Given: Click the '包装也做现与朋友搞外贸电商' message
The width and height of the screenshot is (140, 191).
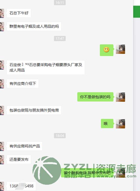Looking at the screenshot, I should pos(34,110).
